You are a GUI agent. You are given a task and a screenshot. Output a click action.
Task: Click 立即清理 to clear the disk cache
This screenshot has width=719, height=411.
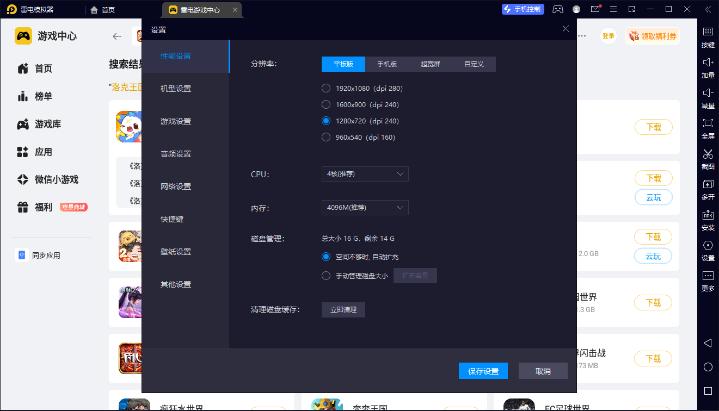point(343,310)
